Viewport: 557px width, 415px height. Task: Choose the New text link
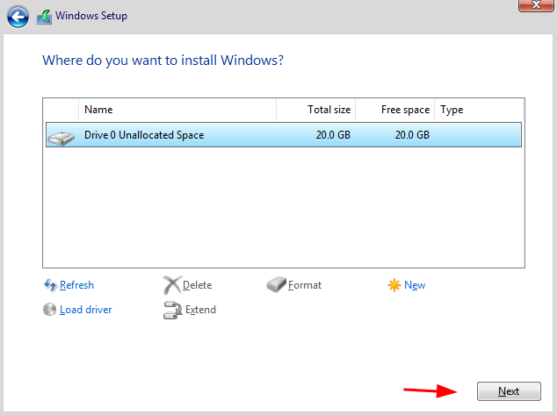click(415, 285)
